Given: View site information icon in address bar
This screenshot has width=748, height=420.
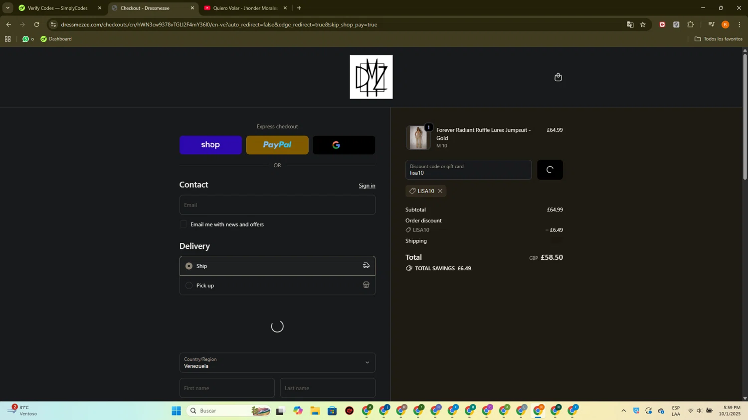Looking at the screenshot, I should (53, 24).
